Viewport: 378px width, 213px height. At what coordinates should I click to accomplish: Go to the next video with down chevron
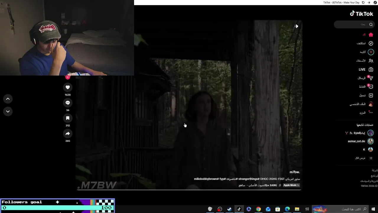(8, 112)
